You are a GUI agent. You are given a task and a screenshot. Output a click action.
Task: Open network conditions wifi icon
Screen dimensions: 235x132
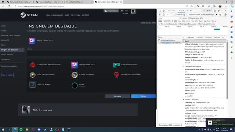(x=220, y=15)
